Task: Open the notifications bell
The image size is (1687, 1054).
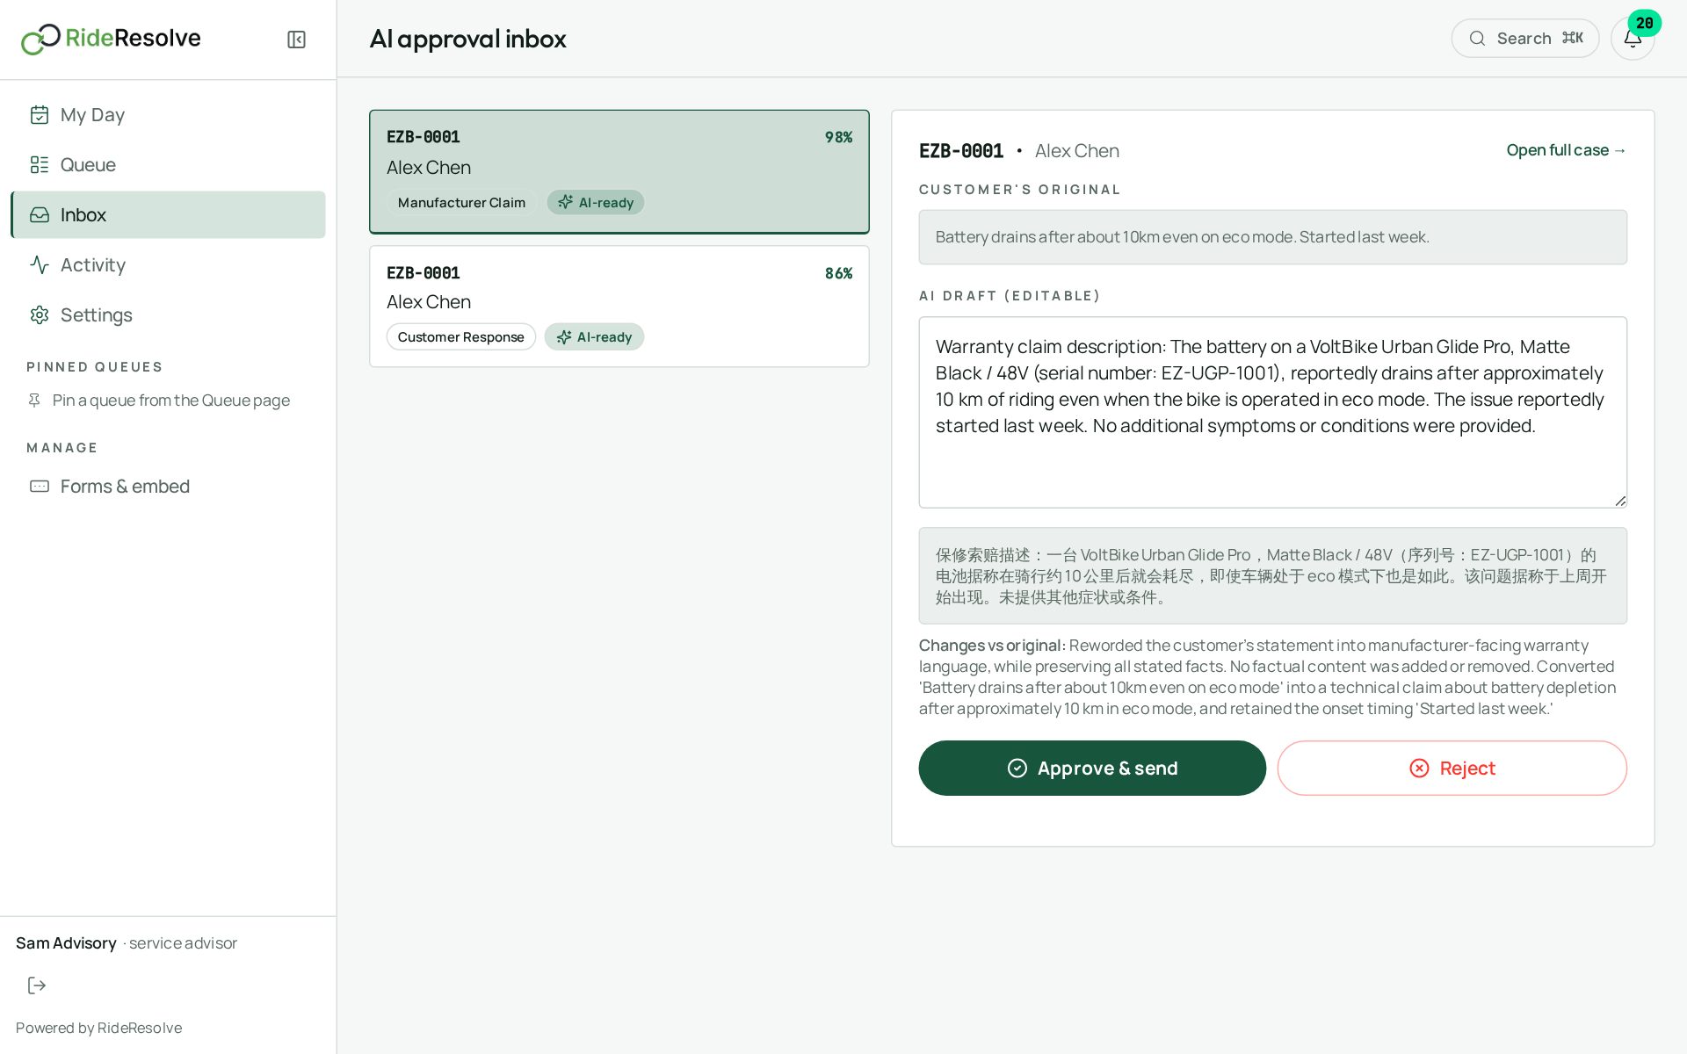Action: point(1633,39)
